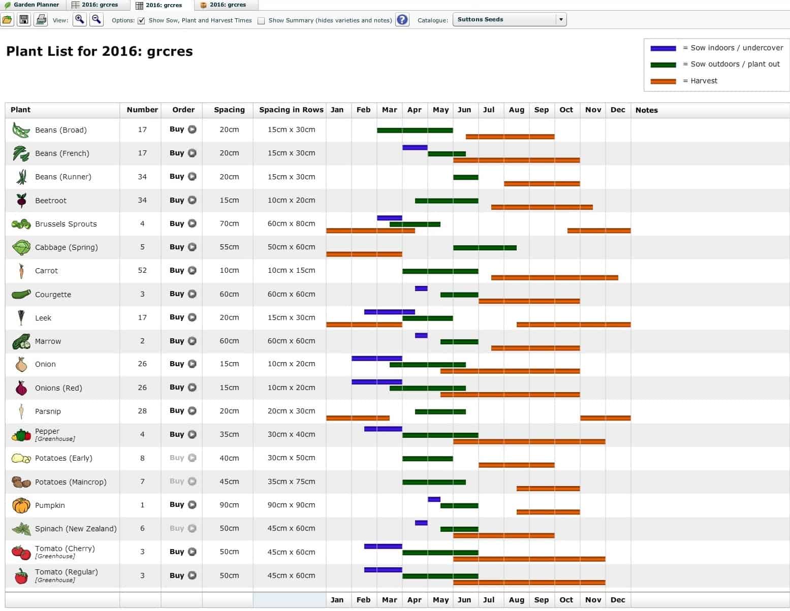Screen dimensions: 790x611
Task: Click the Parsnip plant icon
Action: [x=21, y=411]
